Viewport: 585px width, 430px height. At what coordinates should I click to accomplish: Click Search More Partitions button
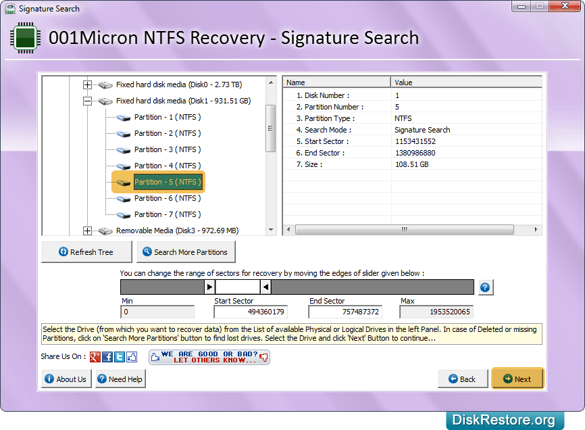(x=186, y=252)
